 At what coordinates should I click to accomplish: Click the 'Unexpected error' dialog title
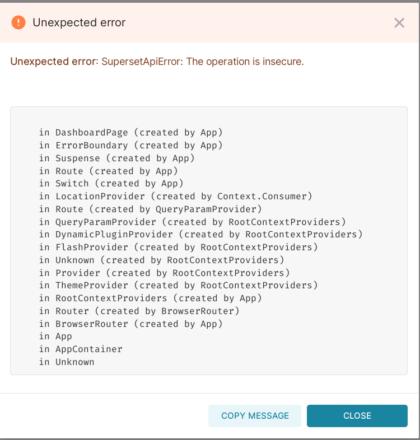click(x=79, y=22)
